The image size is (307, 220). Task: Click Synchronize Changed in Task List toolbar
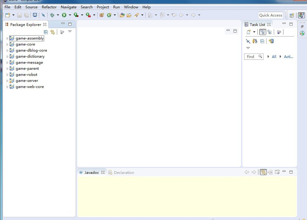click(x=271, y=41)
